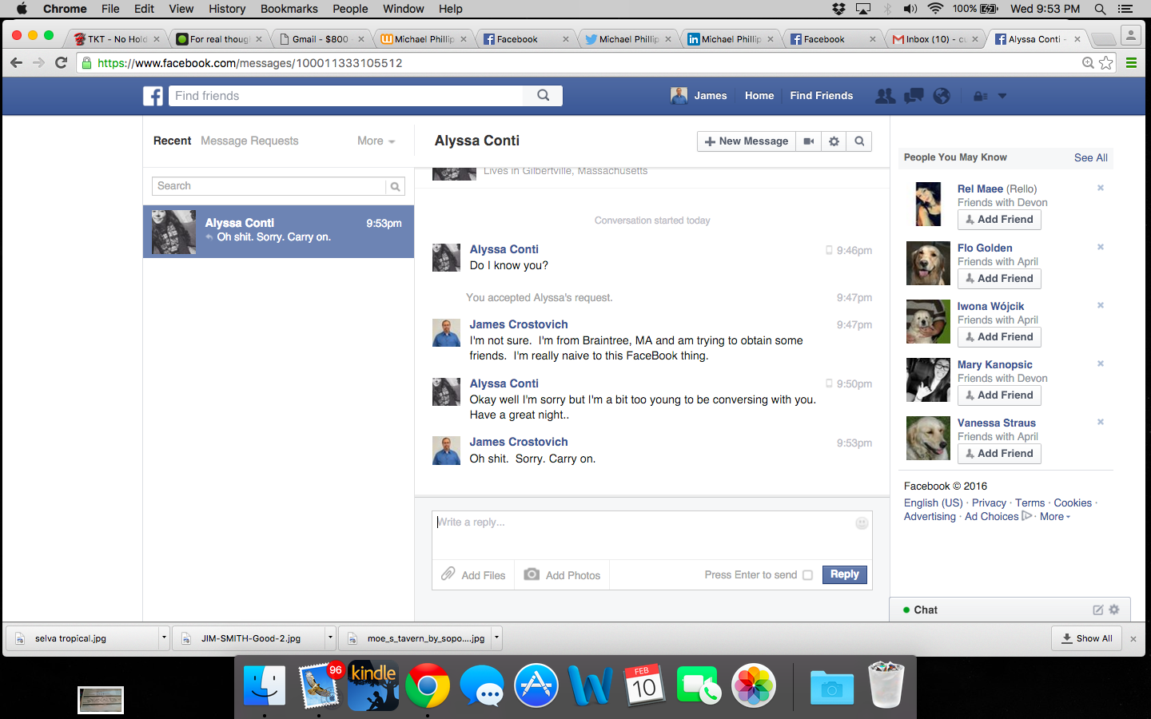This screenshot has height=719, width=1151.
Task: Click the Add Files paperclip button
Action: click(474, 574)
